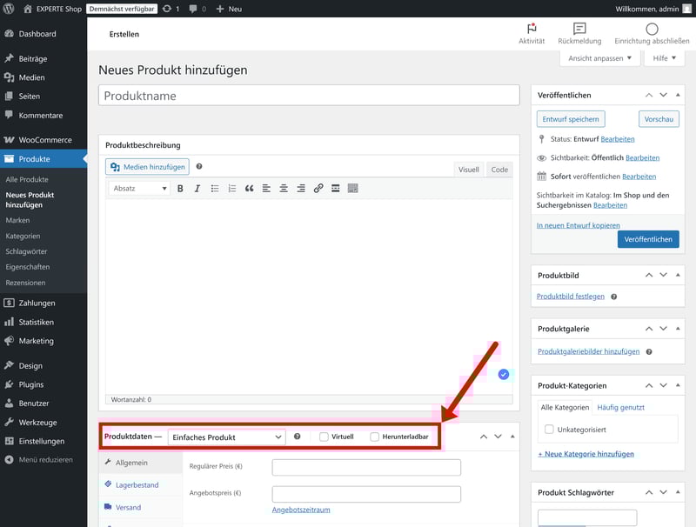Click the Produktname input field
Screen dimensions: 696x527
309,96
